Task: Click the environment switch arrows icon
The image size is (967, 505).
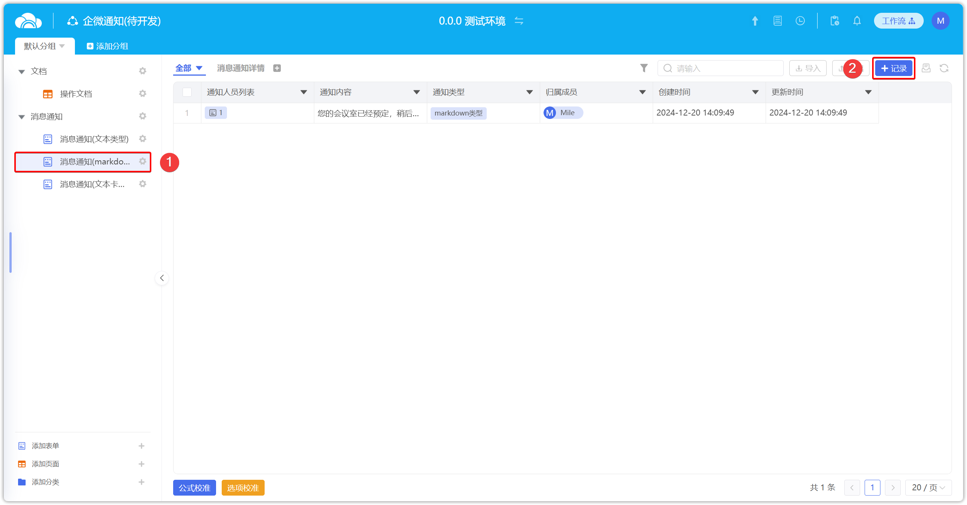Action: tap(519, 21)
